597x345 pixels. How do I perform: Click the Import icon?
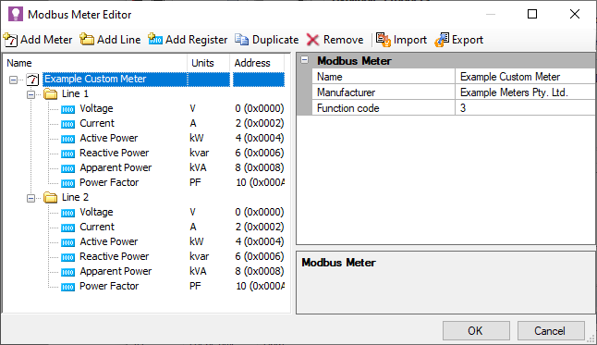[384, 40]
